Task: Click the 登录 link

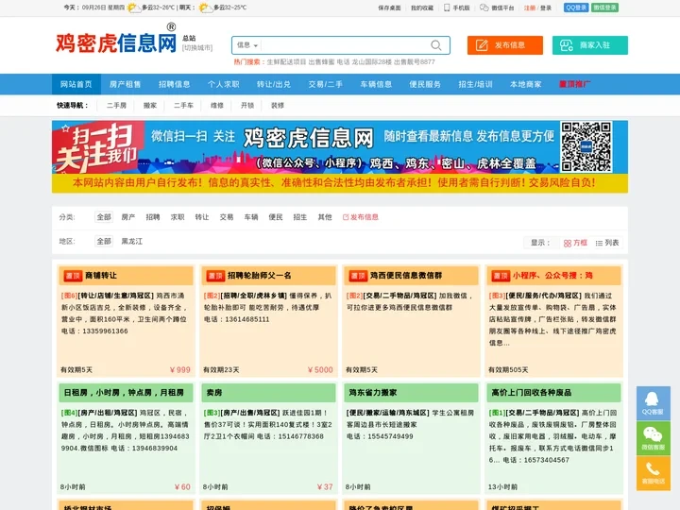Action: [x=546, y=8]
